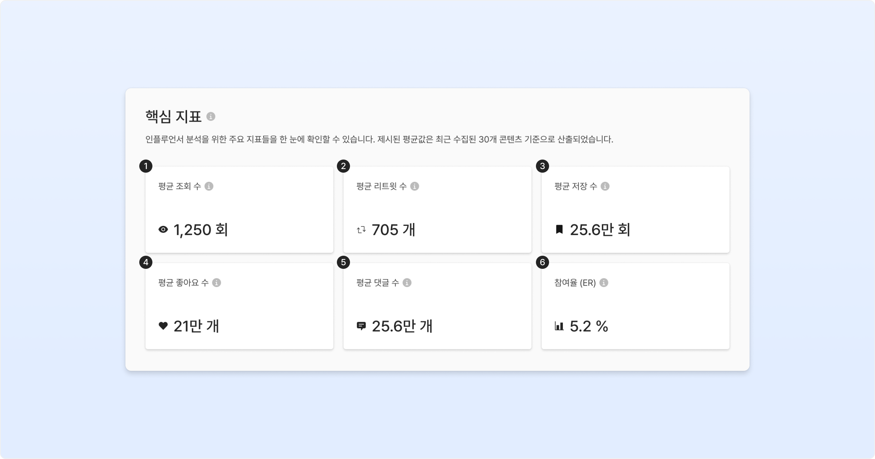Click the 5.2 % engagement rate value
The image size is (875, 459).
(x=589, y=326)
